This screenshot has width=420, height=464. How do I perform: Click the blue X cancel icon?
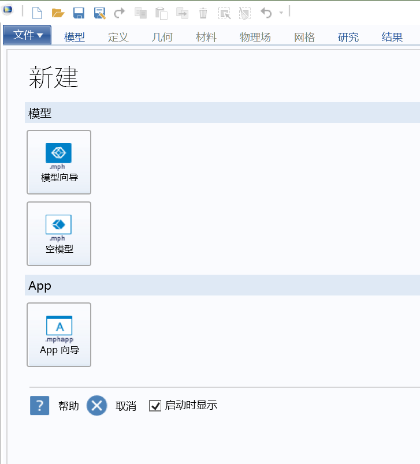point(97,405)
